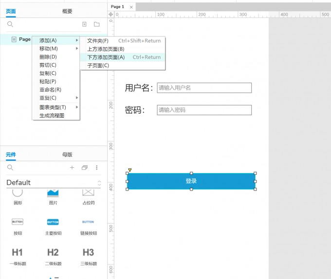Open the Default library dropdown
The height and width of the screenshot is (279, 331).
tap(54, 182)
